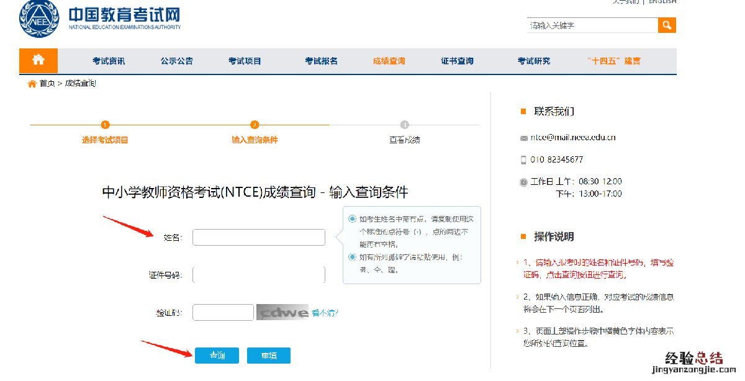The image size is (745, 381).
Task: Click the email envelope icon under 联系我们
Action: 523,138
